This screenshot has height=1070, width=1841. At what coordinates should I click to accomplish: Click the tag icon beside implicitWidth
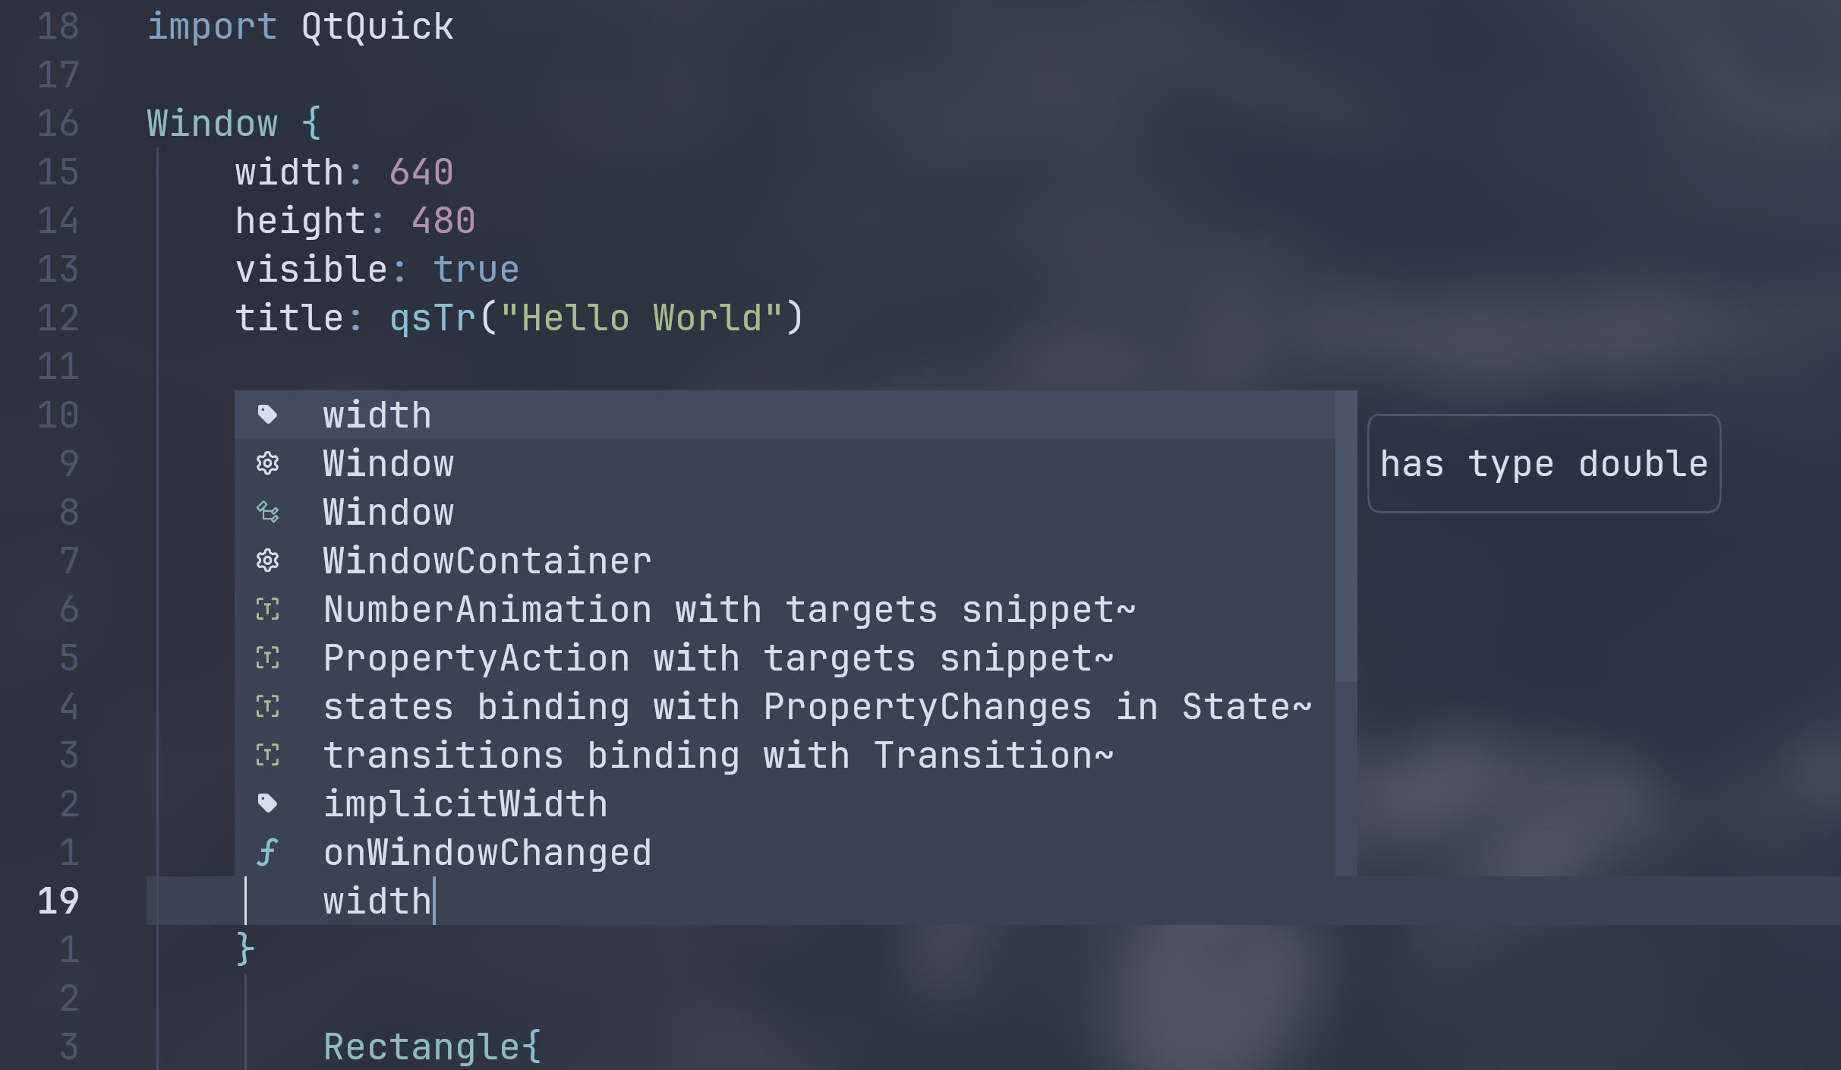(x=267, y=803)
